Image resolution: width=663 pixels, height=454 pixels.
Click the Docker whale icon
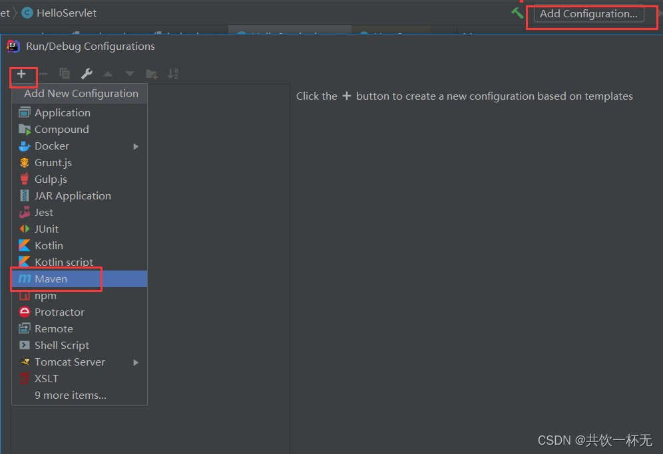pyautogui.click(x=25, y=146)
